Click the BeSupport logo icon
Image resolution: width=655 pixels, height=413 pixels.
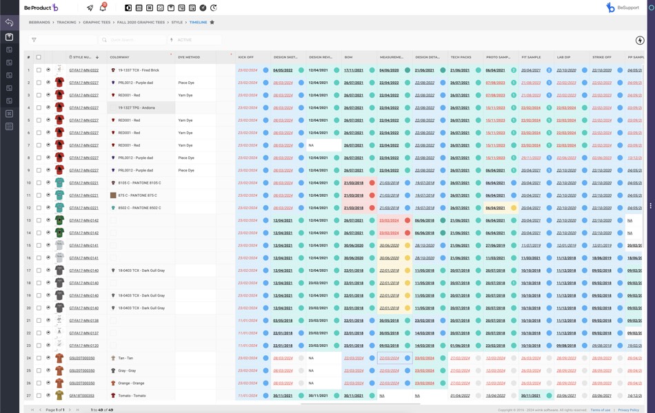[610, 8]
